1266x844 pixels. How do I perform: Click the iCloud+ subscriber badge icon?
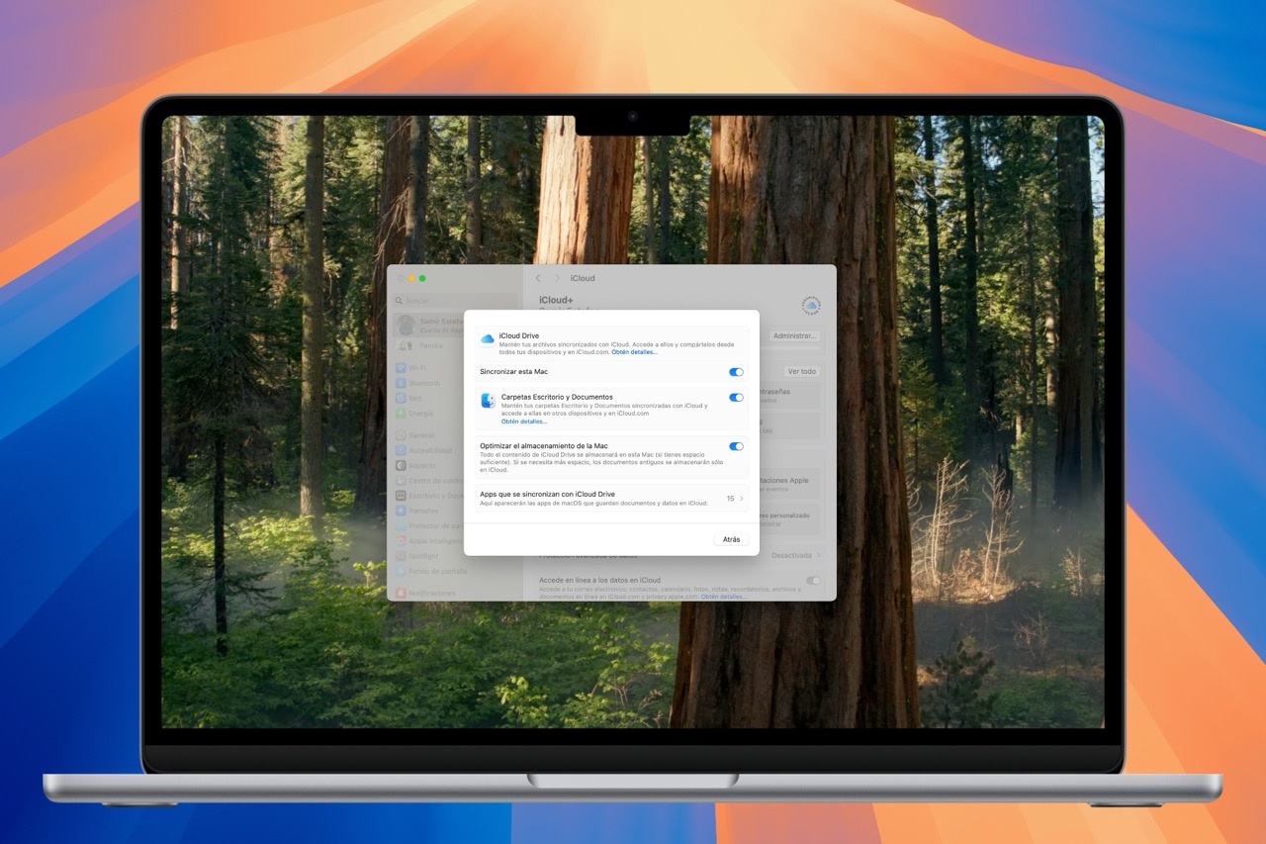point(811,306)
